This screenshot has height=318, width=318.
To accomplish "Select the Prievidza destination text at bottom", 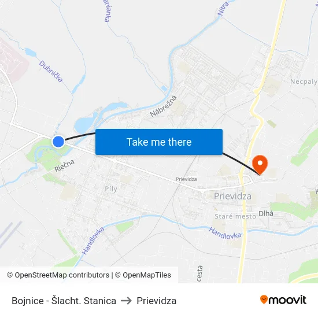I will (x=156, y=301).
